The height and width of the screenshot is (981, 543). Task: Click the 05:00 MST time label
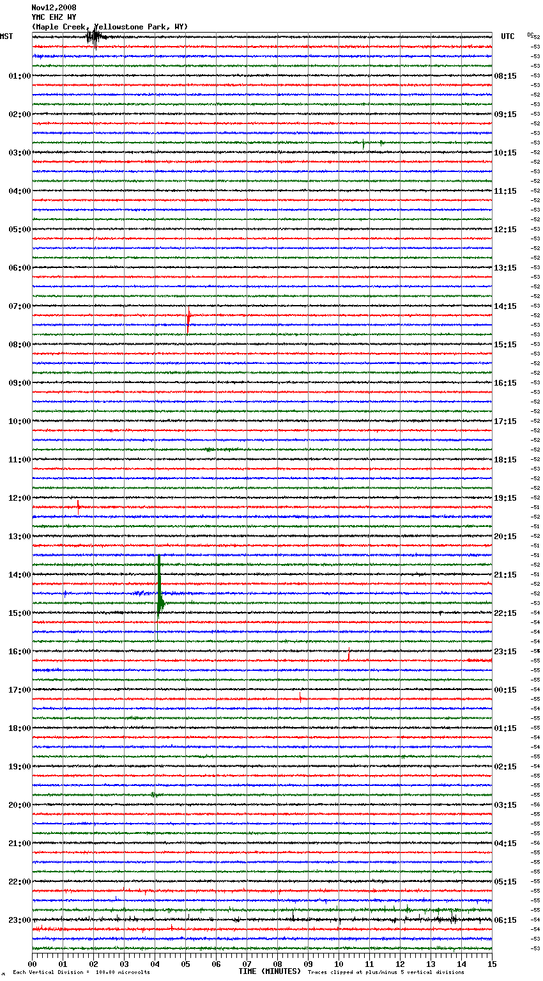coord(20,230)
